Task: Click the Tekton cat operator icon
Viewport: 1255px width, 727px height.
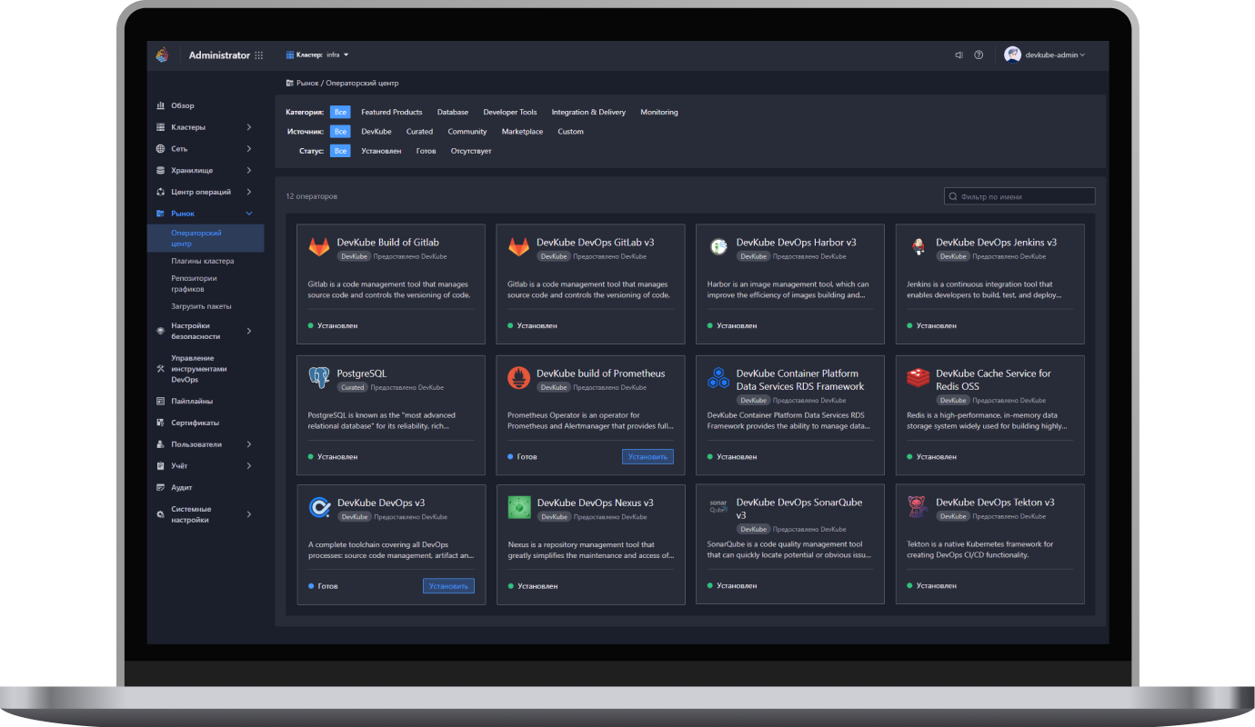Action: click(918, 507)
